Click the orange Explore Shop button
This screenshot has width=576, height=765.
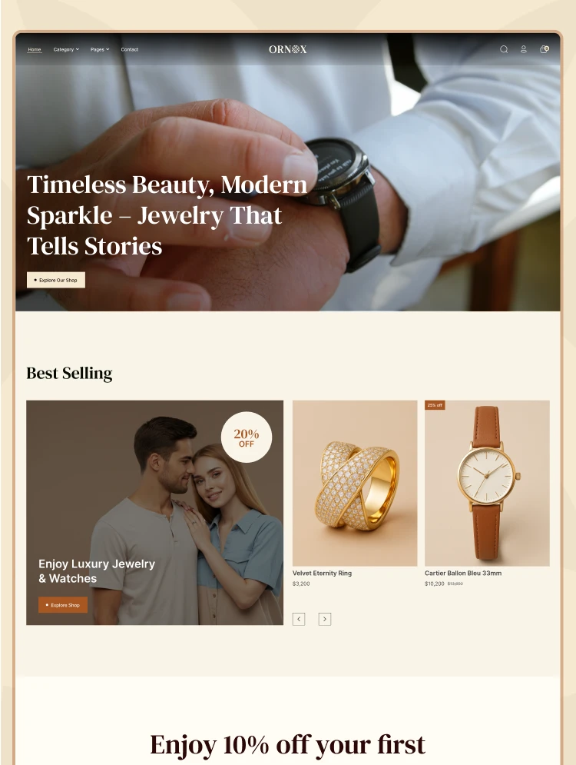63,605
